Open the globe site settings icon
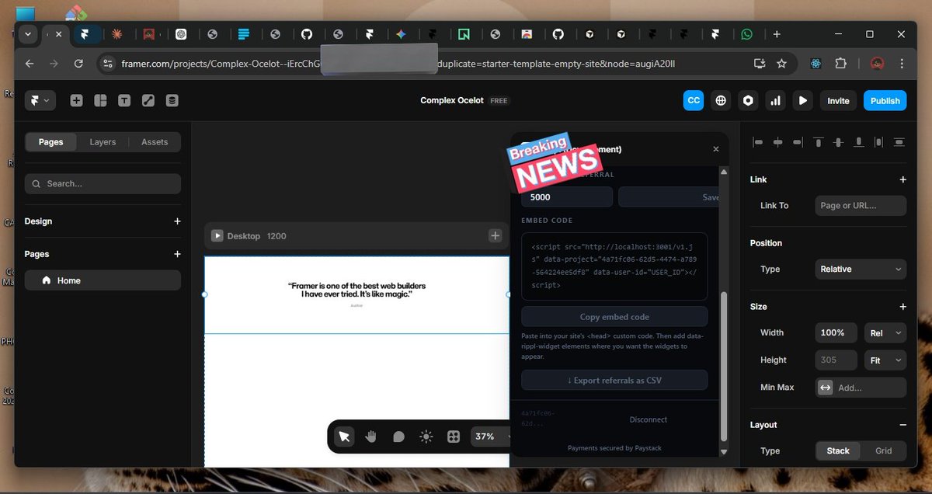Image resolution: width=932 pixels, height=494 pixels. 722,101
